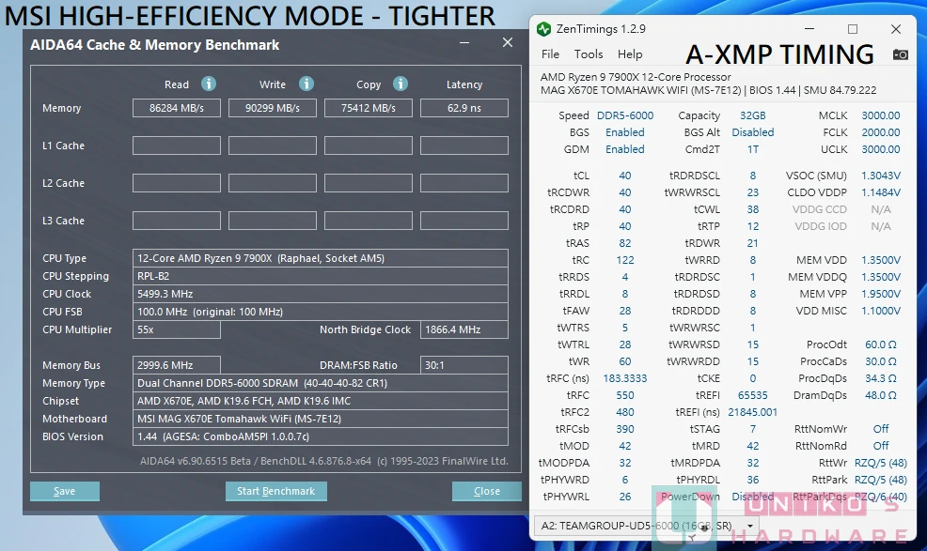927x551 pixels.
Task: Click the tREFI (ns) value 21845.001
Action: tap(752, 412)
